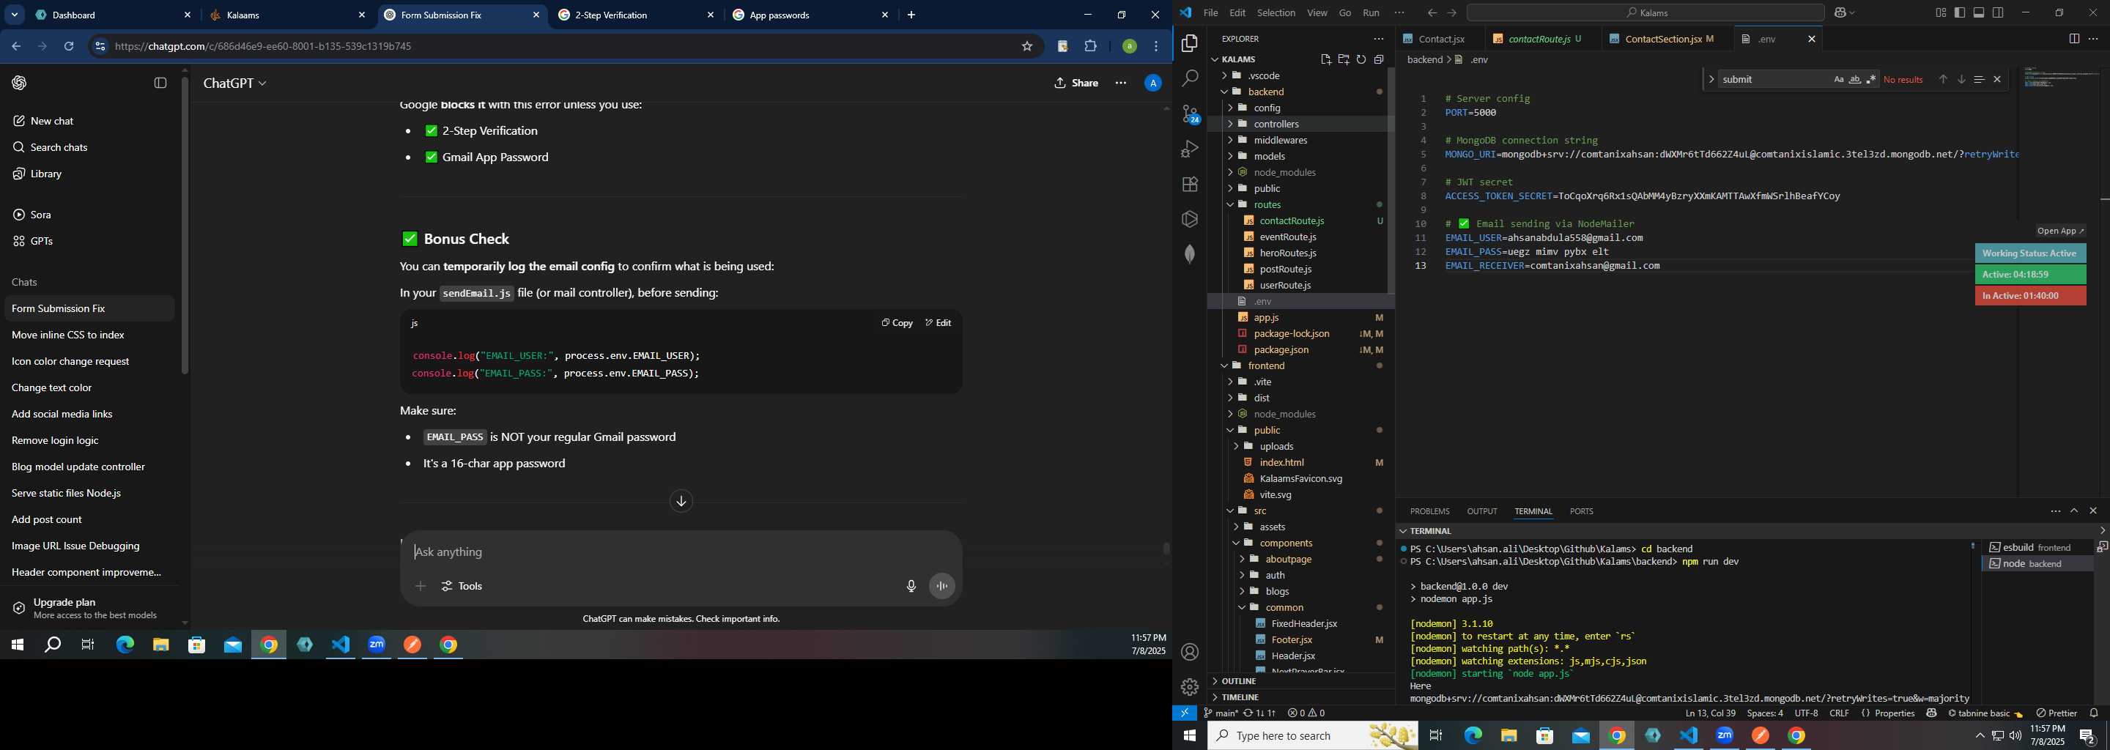Open the VS Code Explorer view
Viewport: 2110px width, 750px height.
(x=1190, y=43)
